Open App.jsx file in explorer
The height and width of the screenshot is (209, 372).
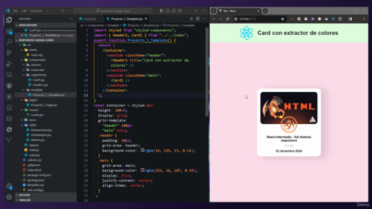pyautogui.click(x=34, y=145)
